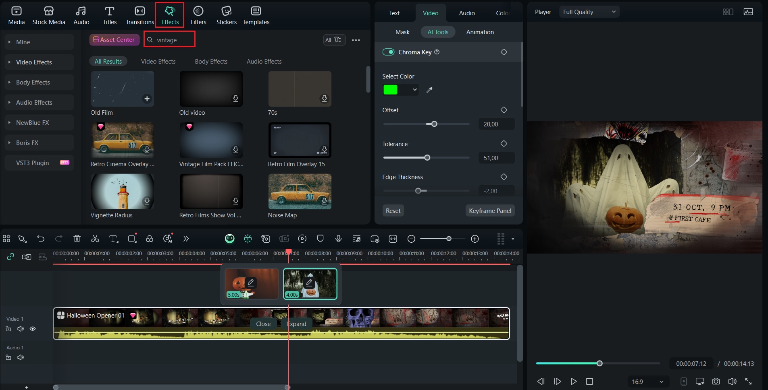Expand the Video Effects category
Screen dimensions: 768x390
point(40,62)
